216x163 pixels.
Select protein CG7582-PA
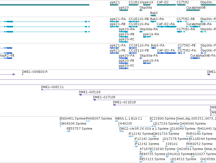coord(181,53)
